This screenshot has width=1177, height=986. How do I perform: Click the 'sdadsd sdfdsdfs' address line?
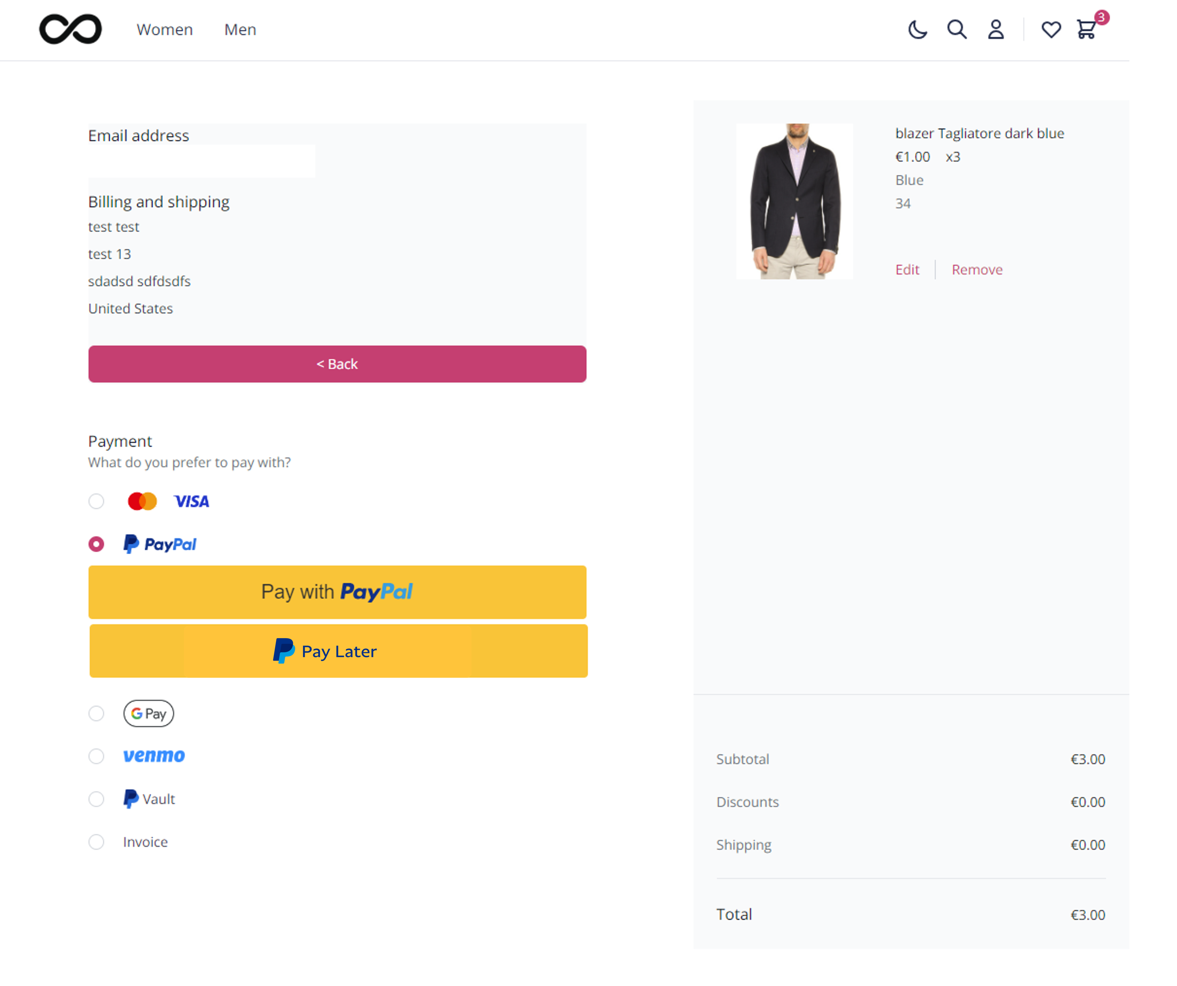coord(139,281)
